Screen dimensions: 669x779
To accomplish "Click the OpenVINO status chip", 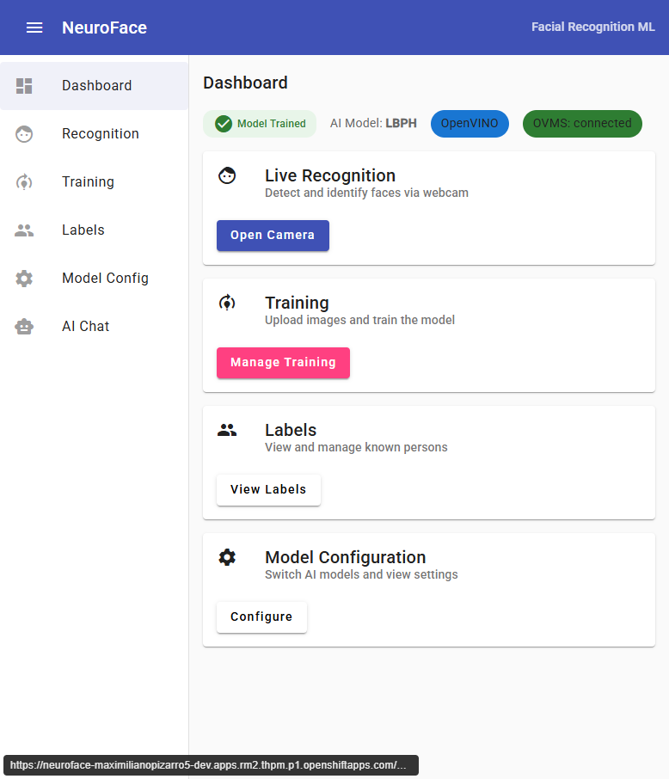I will click(470, 124).
